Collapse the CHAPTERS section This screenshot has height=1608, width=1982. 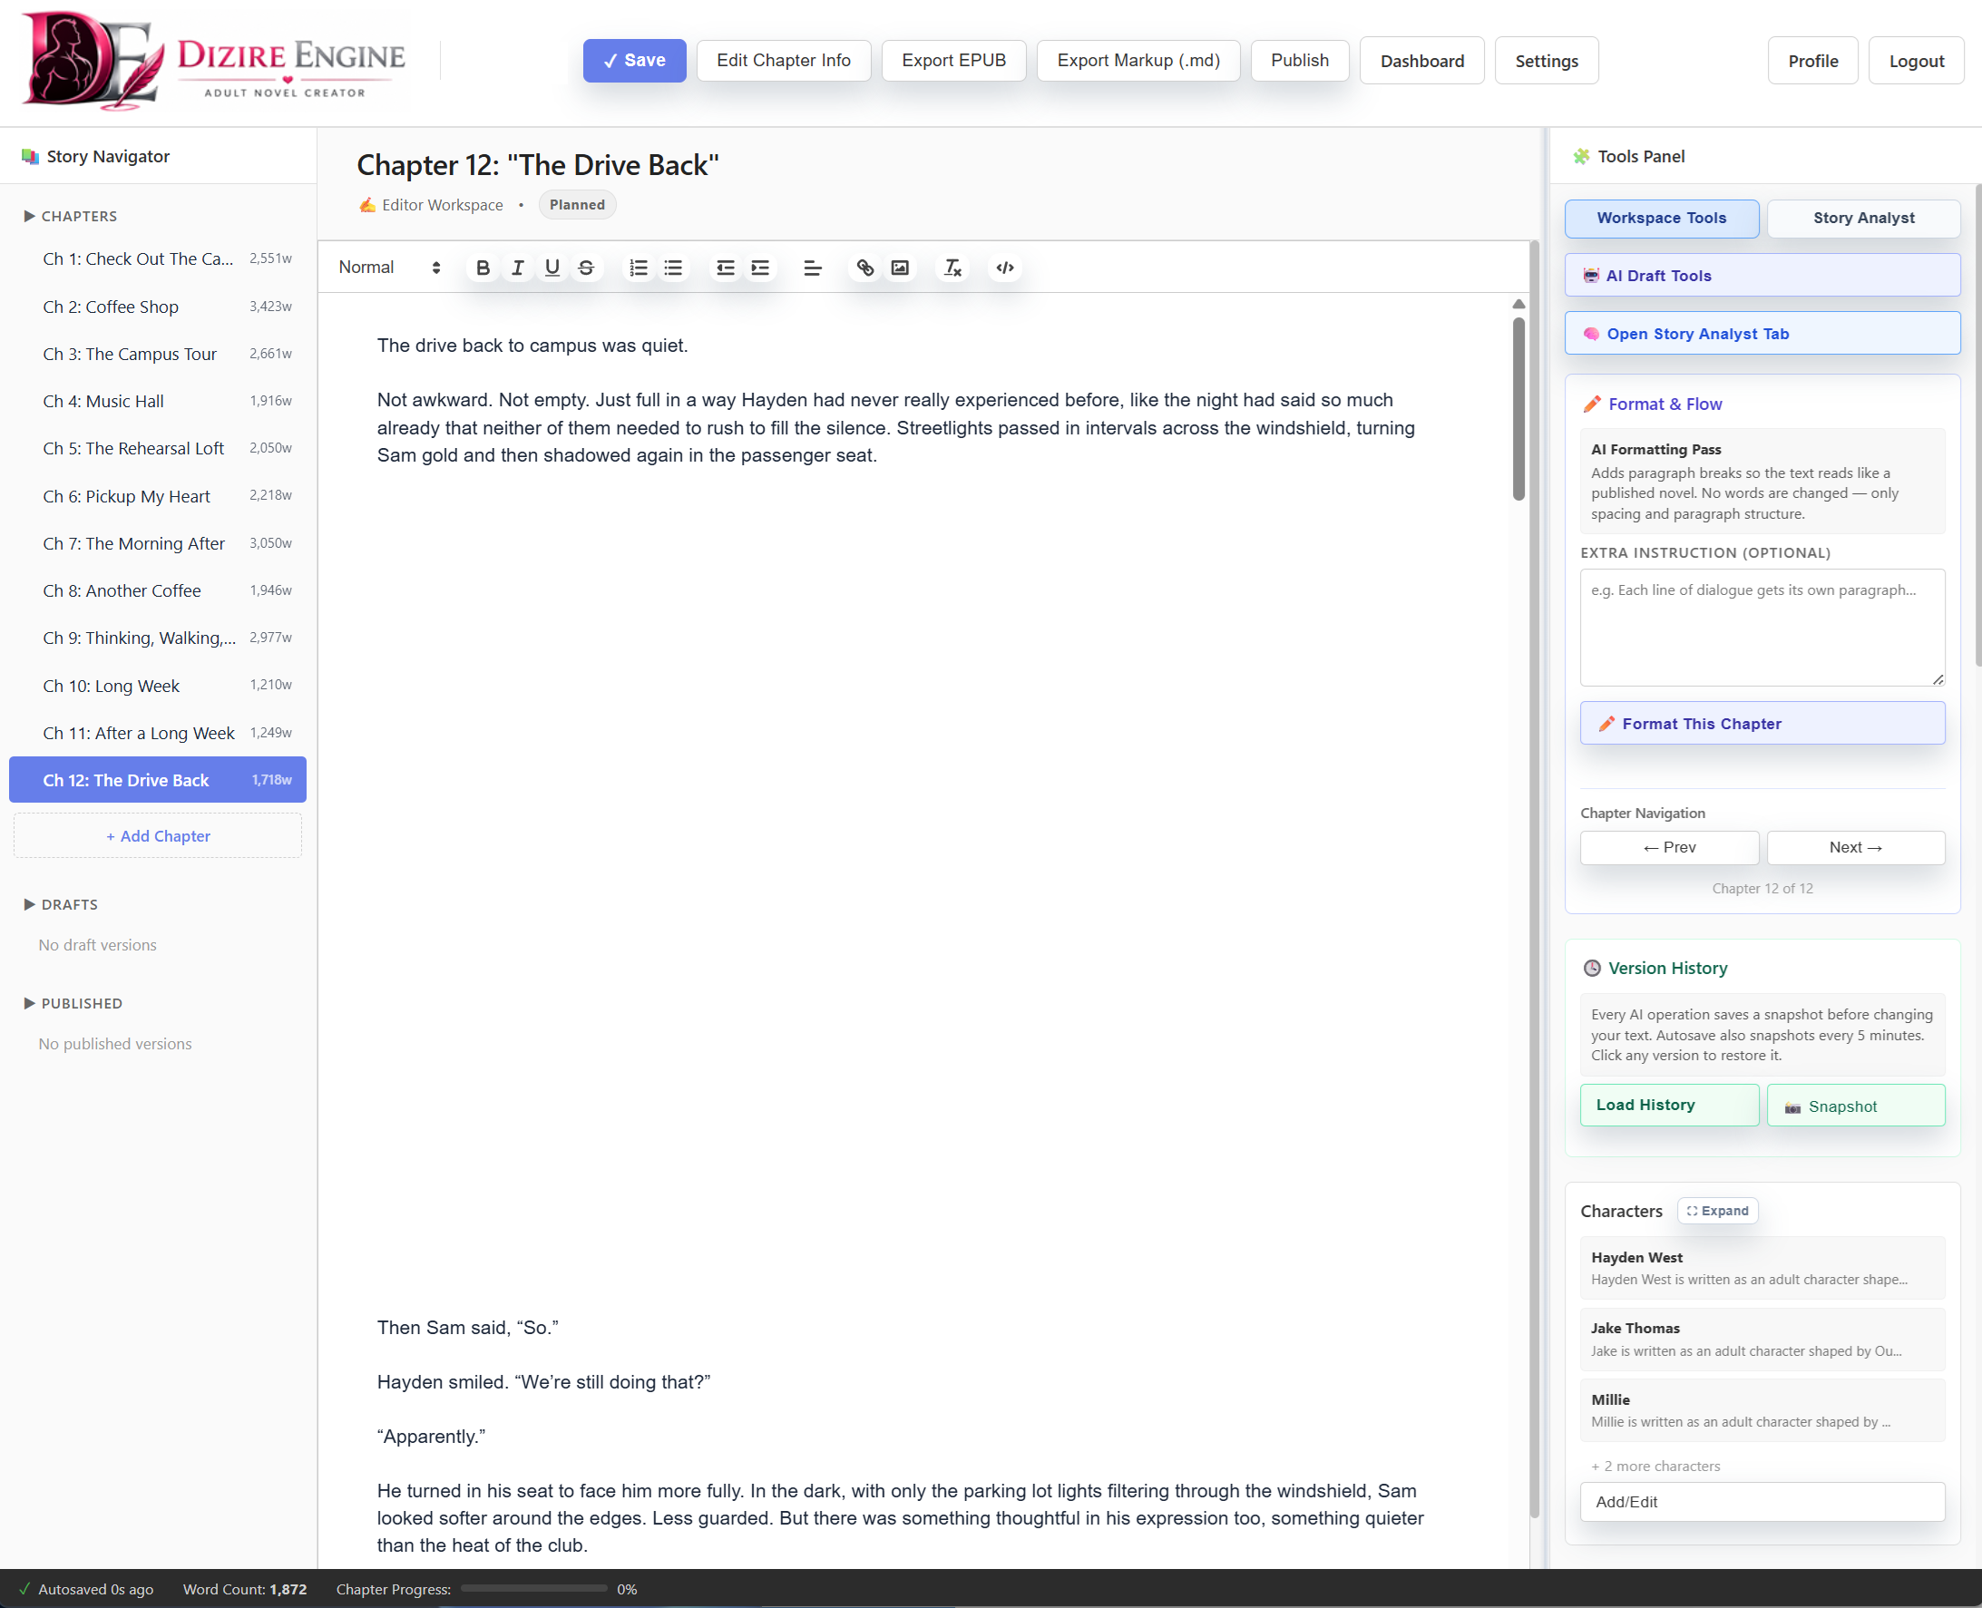[71, 216]
